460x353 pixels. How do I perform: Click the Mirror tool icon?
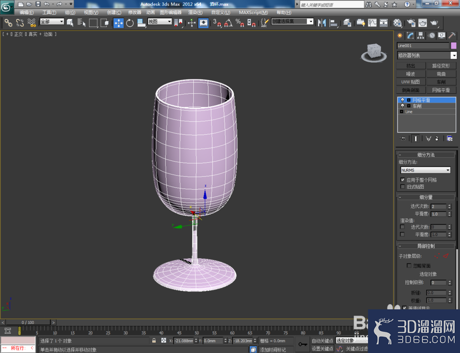322,23
